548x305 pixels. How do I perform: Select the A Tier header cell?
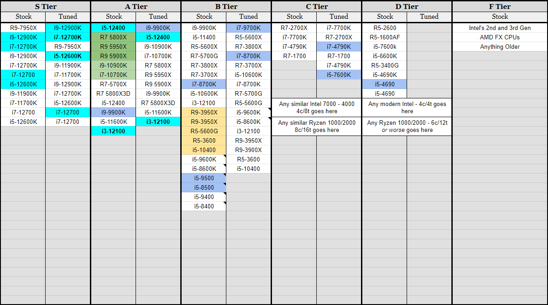coord(136,6)
